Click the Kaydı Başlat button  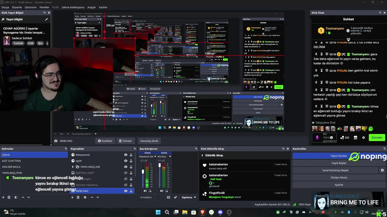[x=339, y=163]
